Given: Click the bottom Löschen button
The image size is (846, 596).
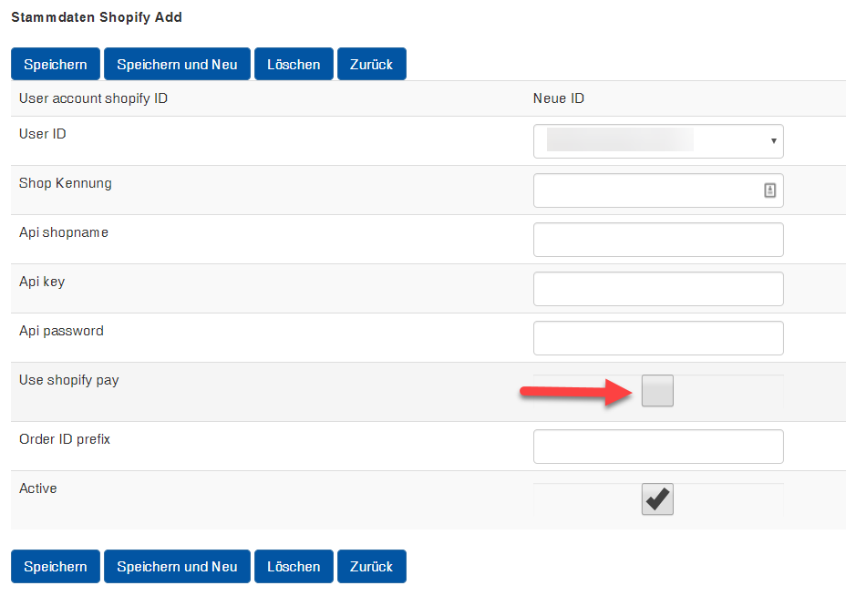Looking at the screenshot, I should pyautogui.click(x=294, y=566).
